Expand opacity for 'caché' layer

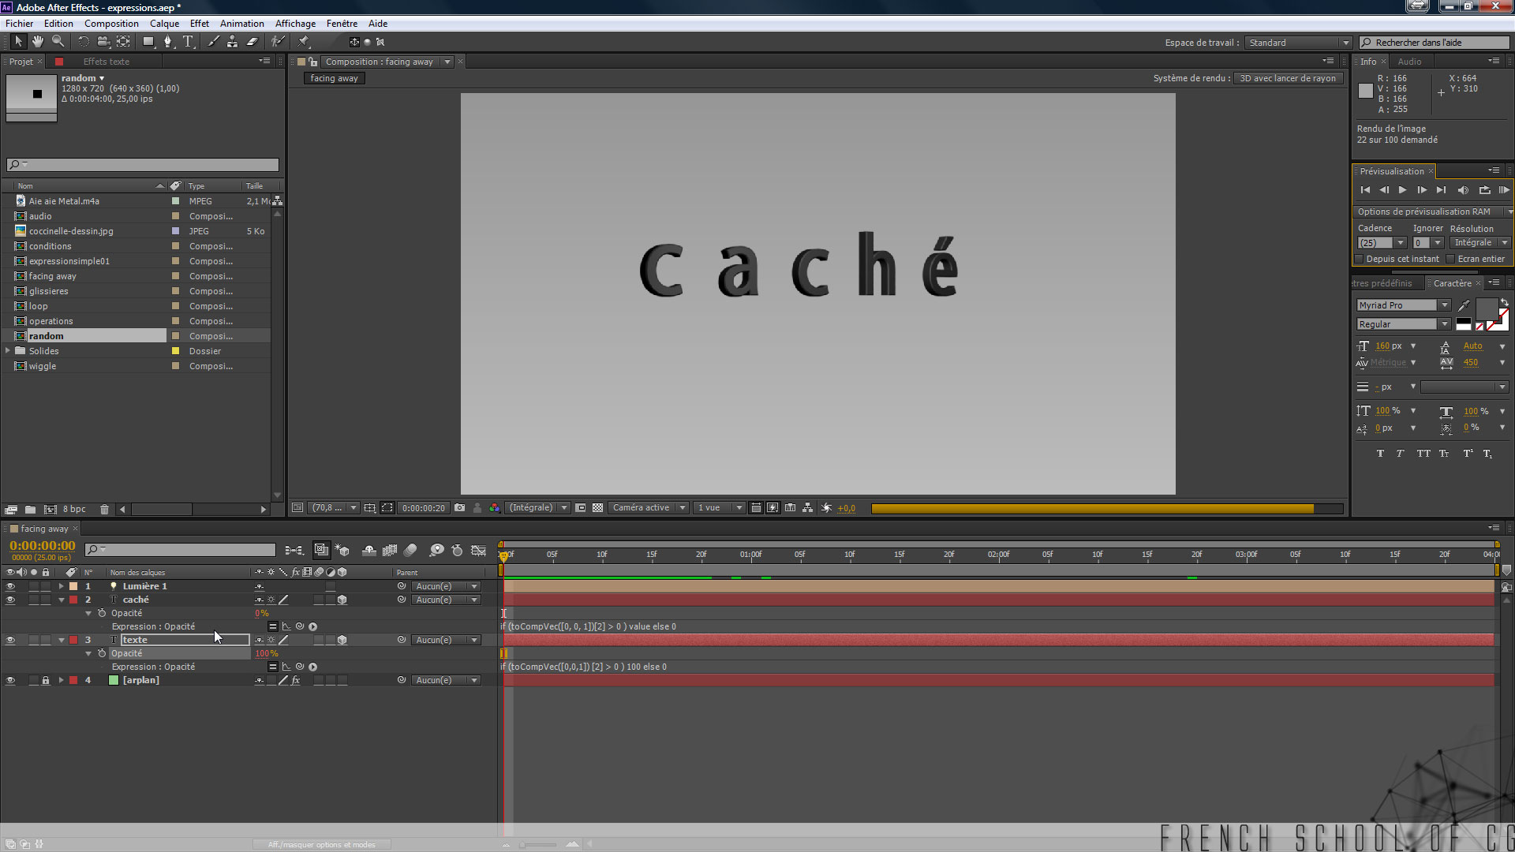point(88,613)
